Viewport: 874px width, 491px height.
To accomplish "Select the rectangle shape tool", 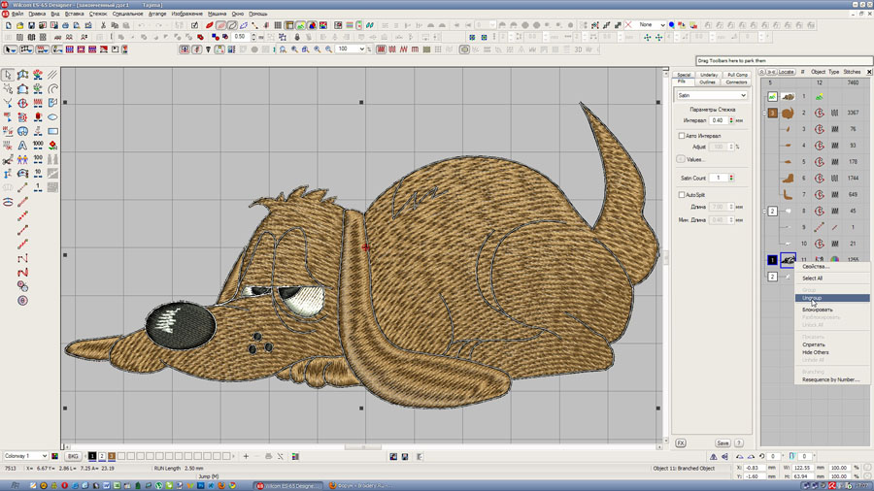I will pyautogui.click(x=52, y=131).
